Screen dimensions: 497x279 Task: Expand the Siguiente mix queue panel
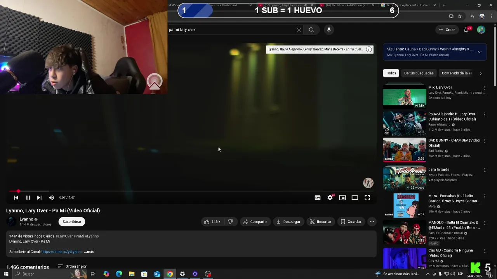[x=480, y=52]
